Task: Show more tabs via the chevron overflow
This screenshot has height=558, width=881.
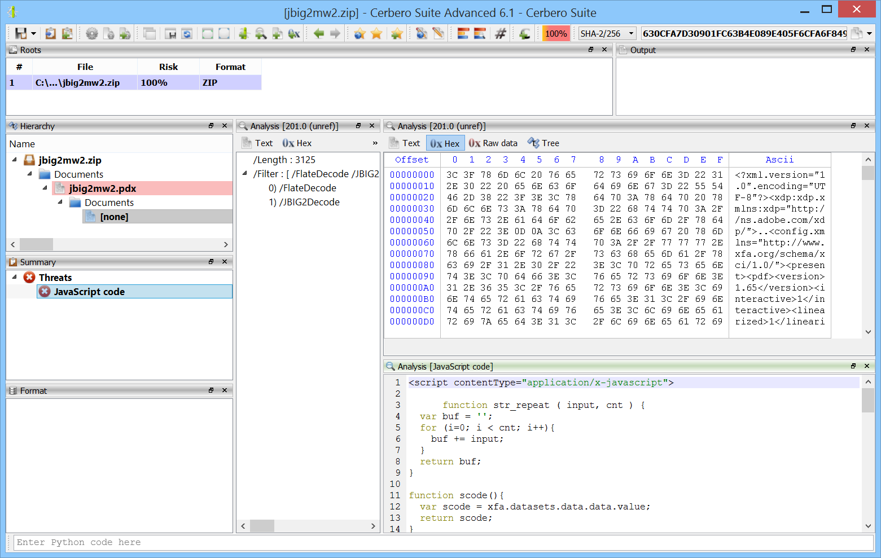Action: pyautogui.click(x=375, y=143)
